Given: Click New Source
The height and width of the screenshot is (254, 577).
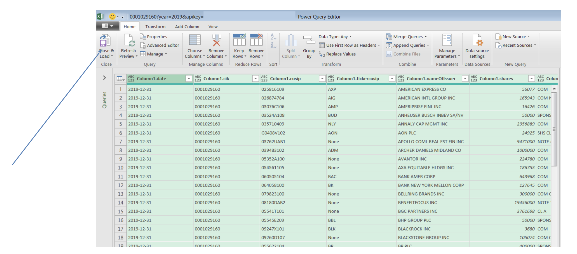Looking at the screenshot, I should pyautogui.click(x=513, y=37).
